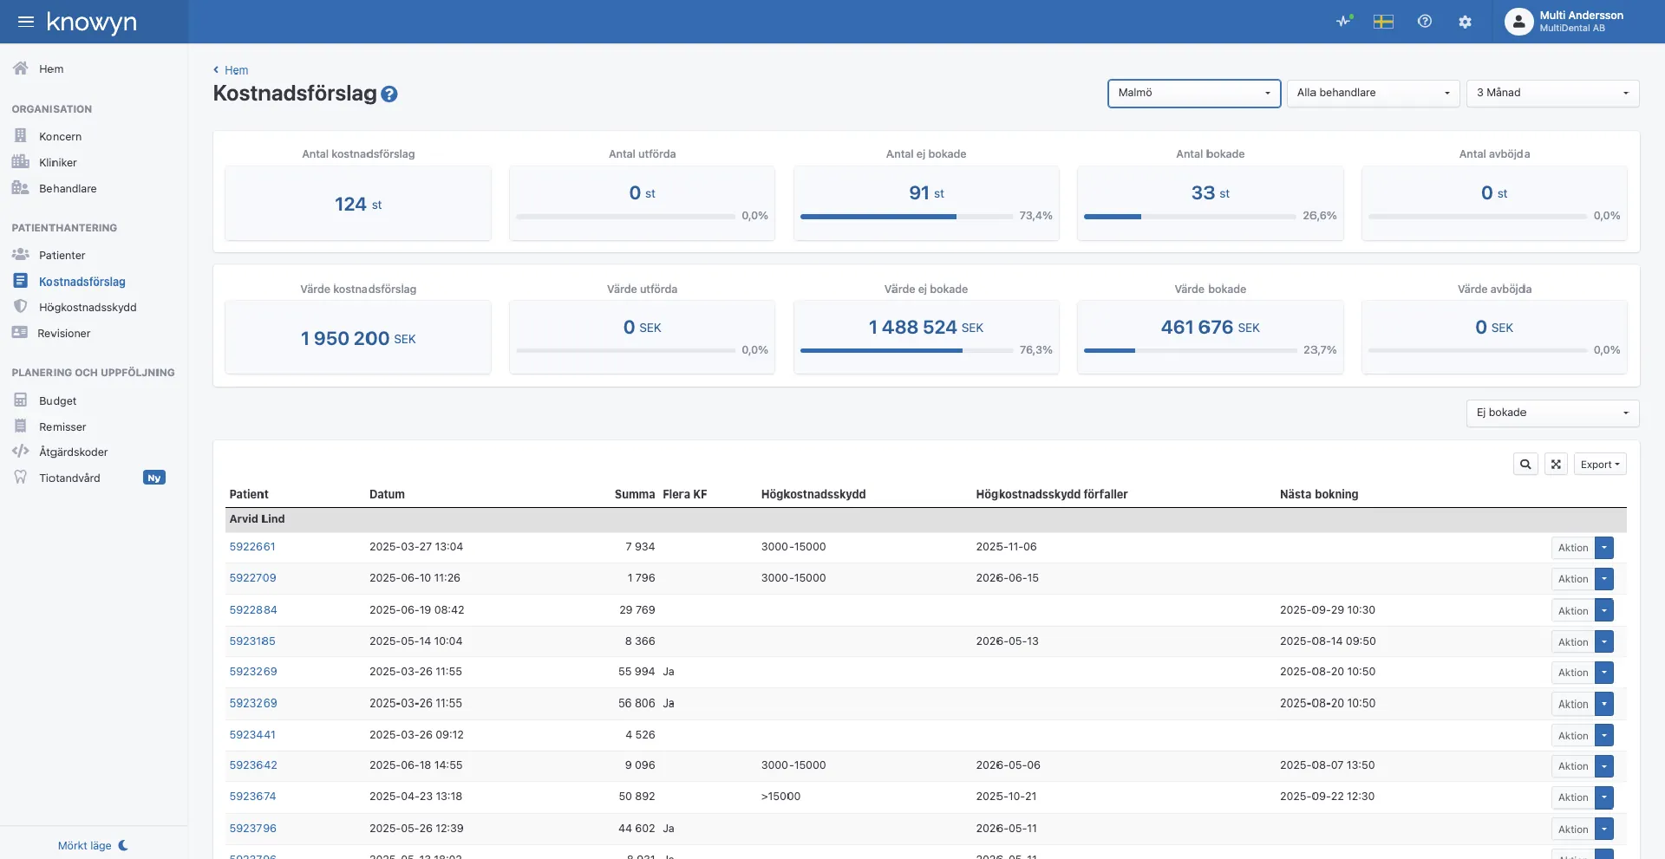Click the activity pulse icon in header
This screenshot has height=859, width=1665.
[x=1344, y=22]
